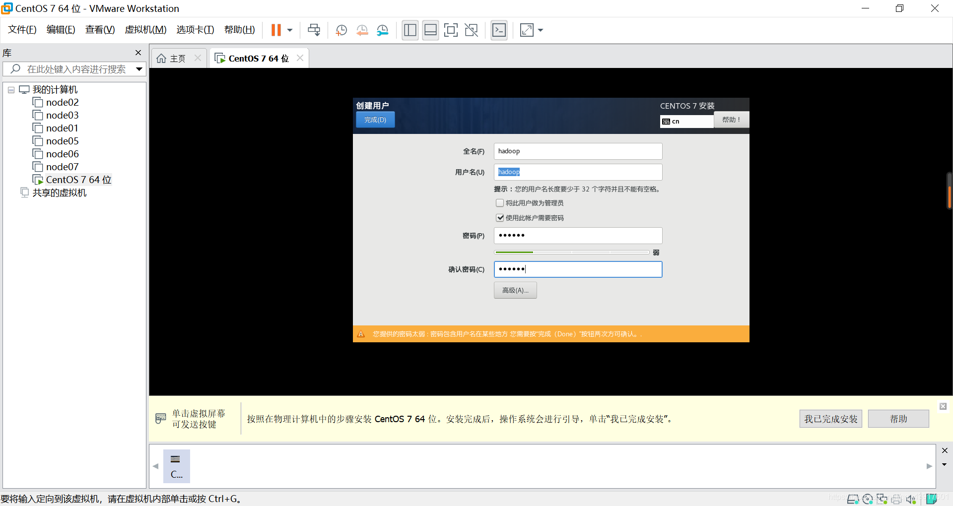Select 我的计算机 in the library
The image size is (953, 506).
coord(55,90)
